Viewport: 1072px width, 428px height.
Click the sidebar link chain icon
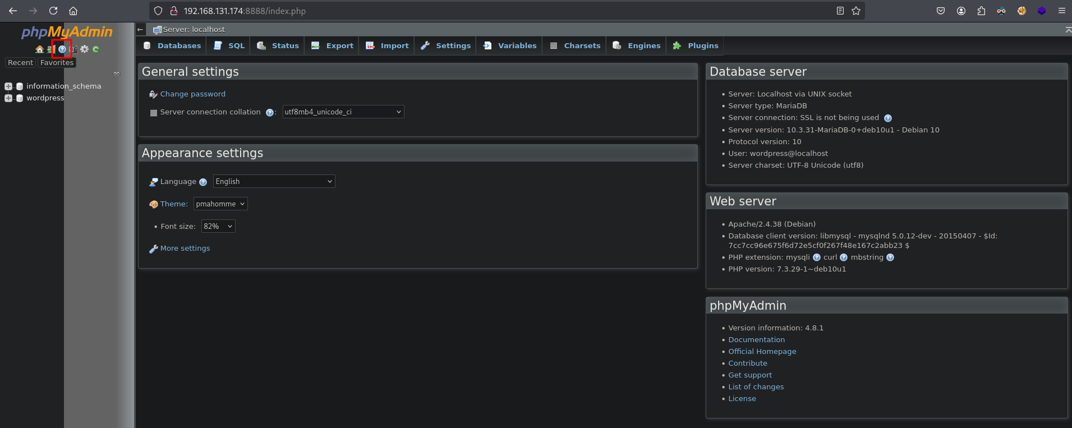[x=117, y=73]
